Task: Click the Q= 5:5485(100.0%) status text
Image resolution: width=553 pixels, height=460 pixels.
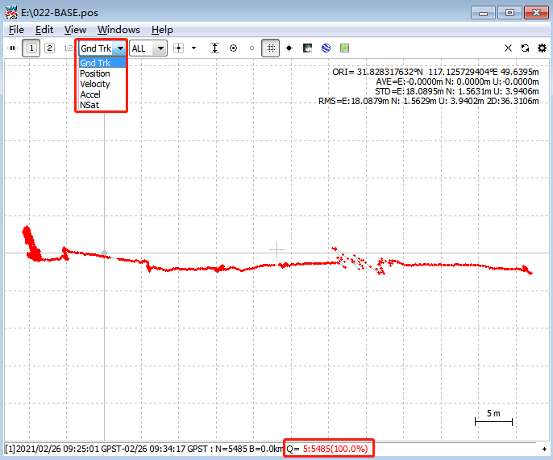Action: point(327,449)
